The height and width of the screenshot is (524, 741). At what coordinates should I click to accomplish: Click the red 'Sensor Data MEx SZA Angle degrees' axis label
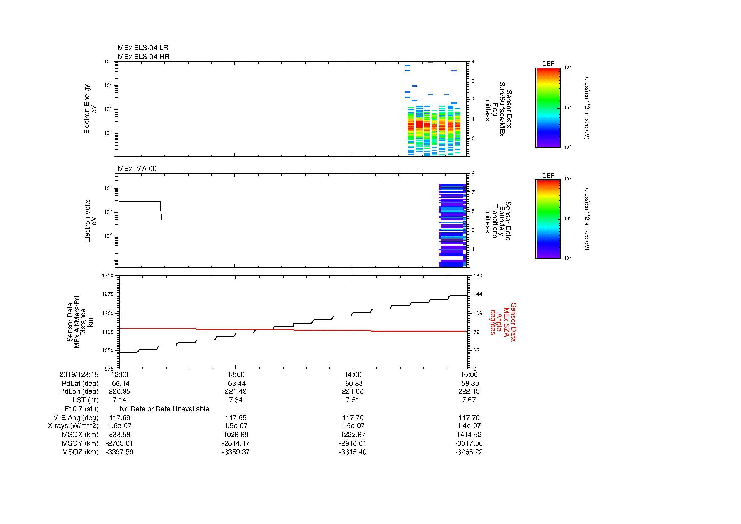click(x=503, y=322)
